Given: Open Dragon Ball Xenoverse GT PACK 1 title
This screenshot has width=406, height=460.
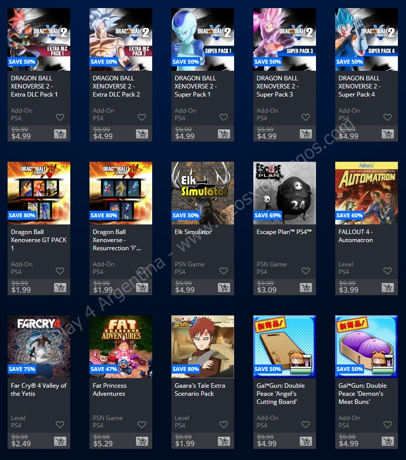Looking at the screenshot, I should click(x=38, y=240).
